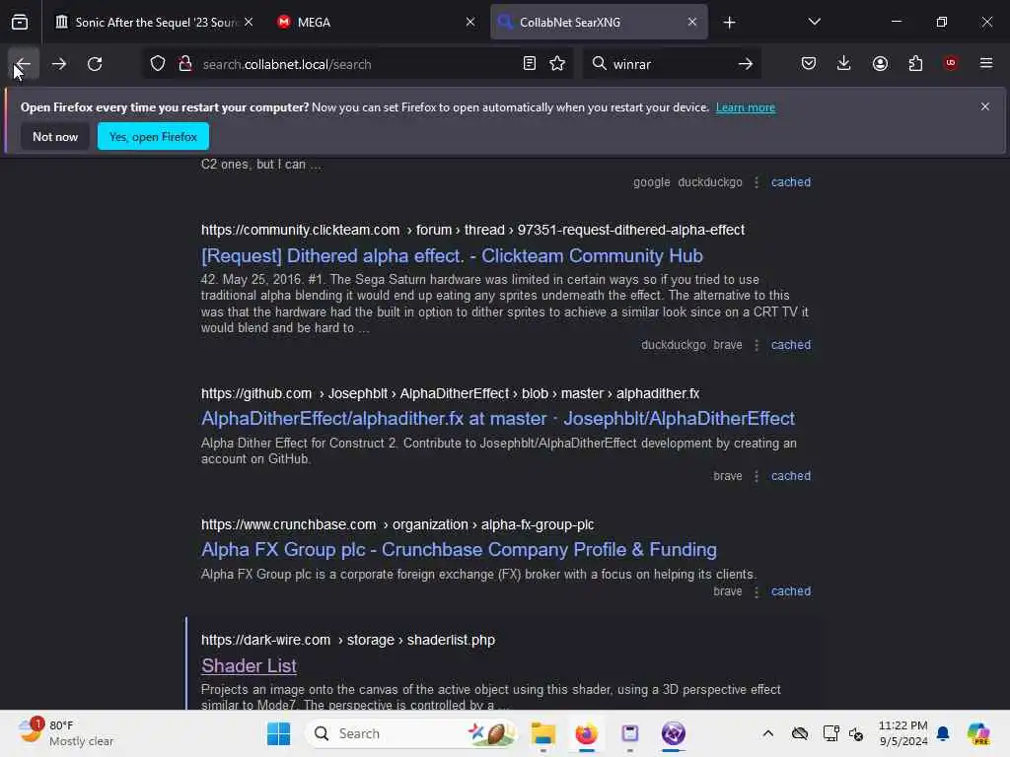
Task: Open the Shader List result
Action: point(249,666)
